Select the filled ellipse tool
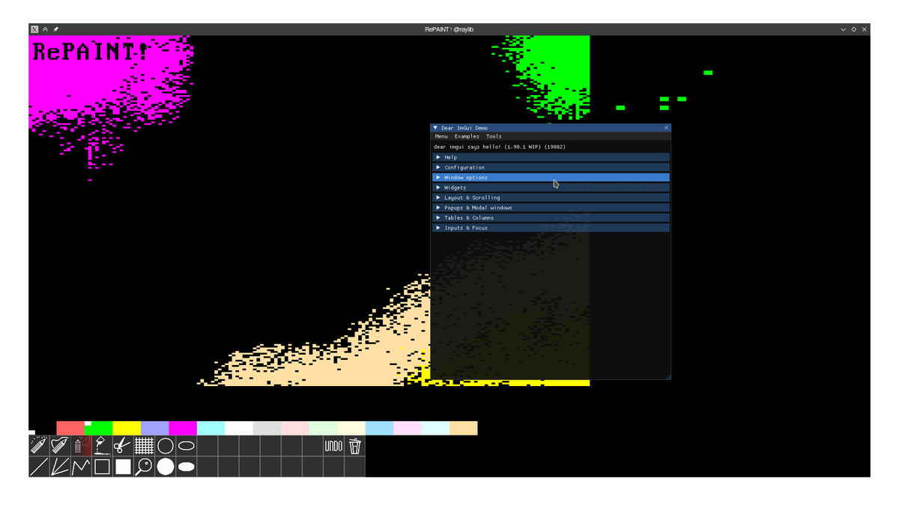 click(x=186, y=467)
